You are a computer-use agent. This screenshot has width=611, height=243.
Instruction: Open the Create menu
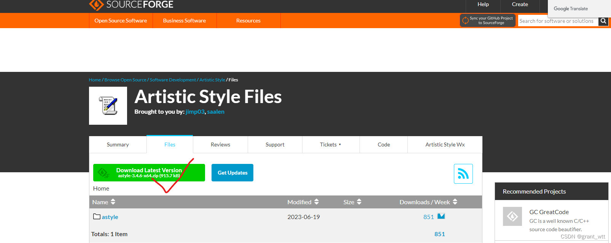pyautogui.click(x=520, y=4)
